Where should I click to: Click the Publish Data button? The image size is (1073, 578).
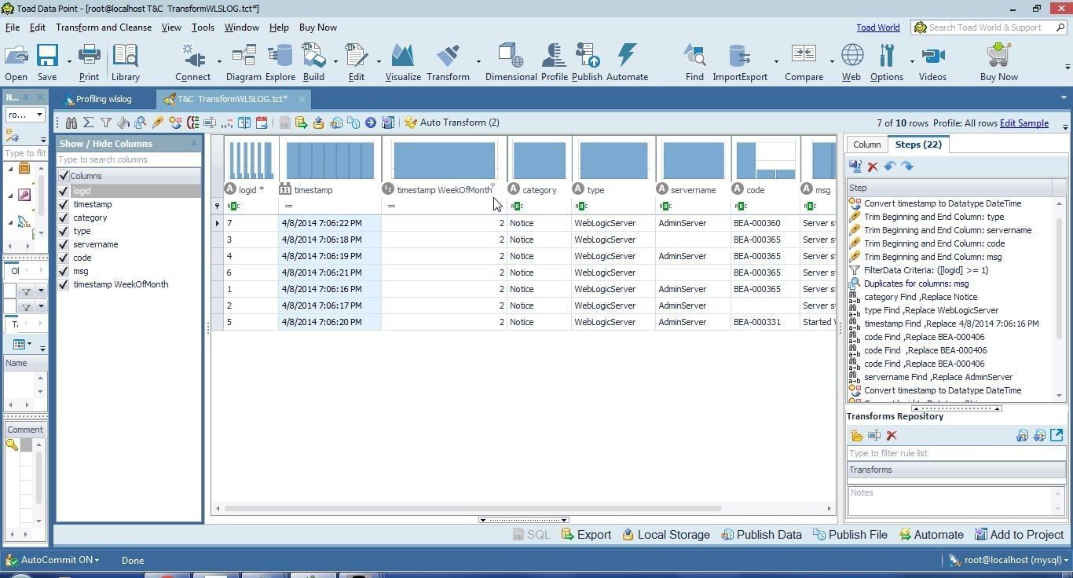[761, 535]
